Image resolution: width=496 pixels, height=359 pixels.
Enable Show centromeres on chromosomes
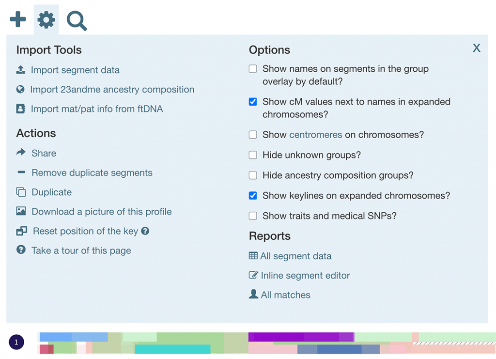[x=252, y=135]
